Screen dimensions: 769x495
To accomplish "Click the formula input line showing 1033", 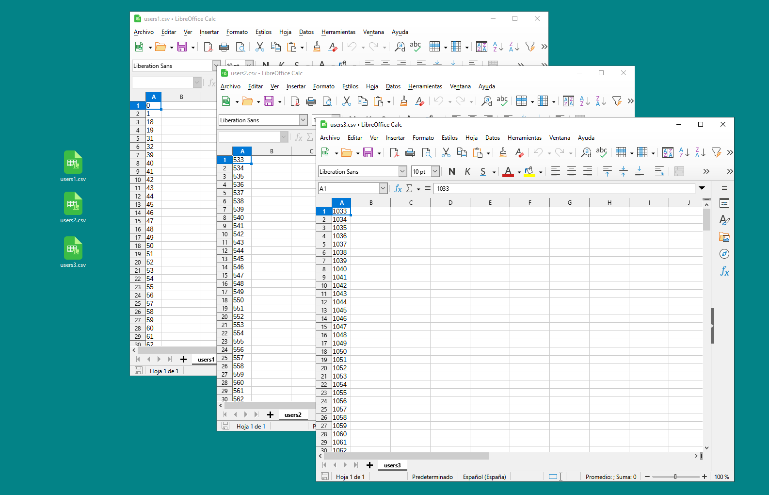I will tap(564, 188).
